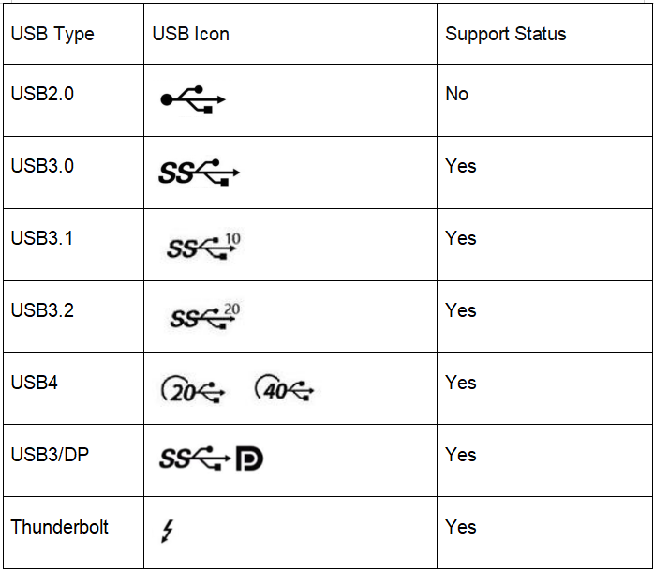The image size is (654, 572).
Task: Click the USB3.1 type label
Action: tap(42, 238)
